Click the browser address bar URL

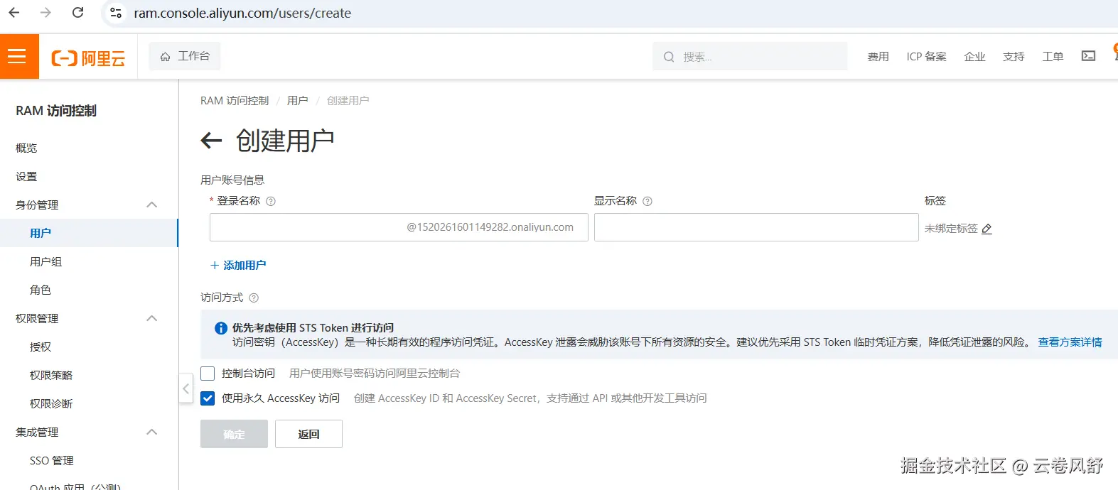click(x=242, y=13)
